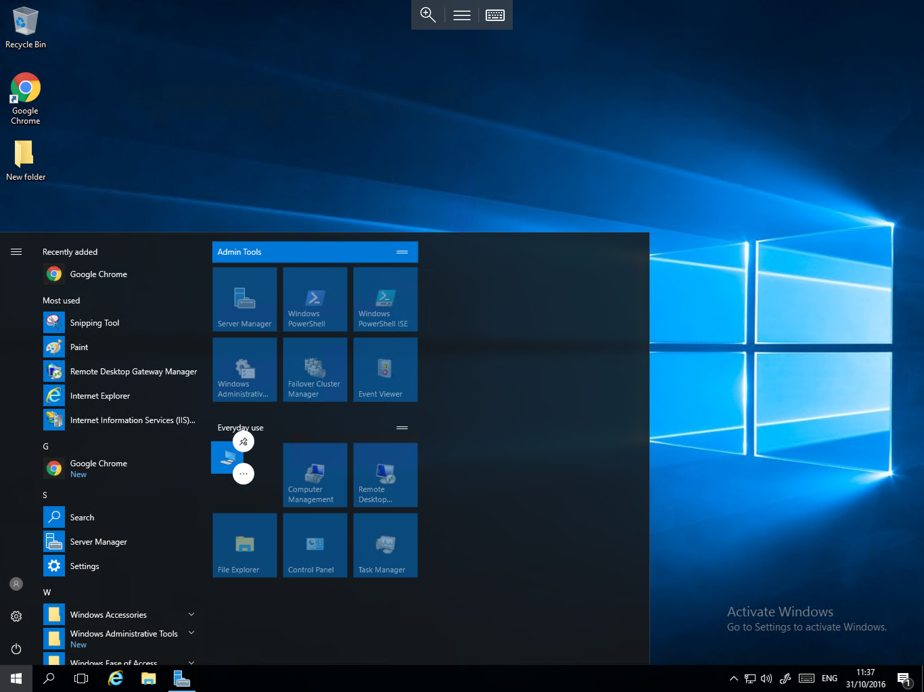Launch the Task Manager tile
Image resolution: width=924 pixels, height=692 pixels.
coord(385,545)
